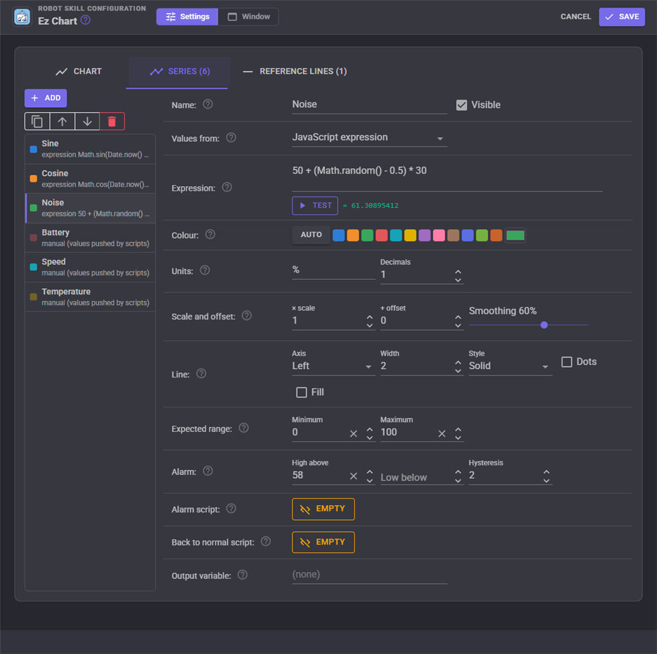Image resolution: width=657 pixels, height=654 pixels.
Task: Clear the Minimum expected range value
Action: point(354,433)
